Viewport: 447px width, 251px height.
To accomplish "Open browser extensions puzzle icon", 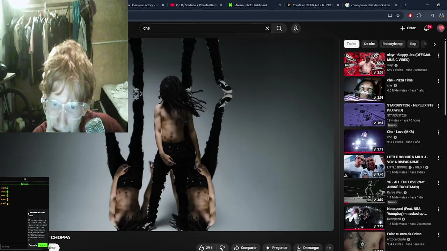I will click(419, 15).
